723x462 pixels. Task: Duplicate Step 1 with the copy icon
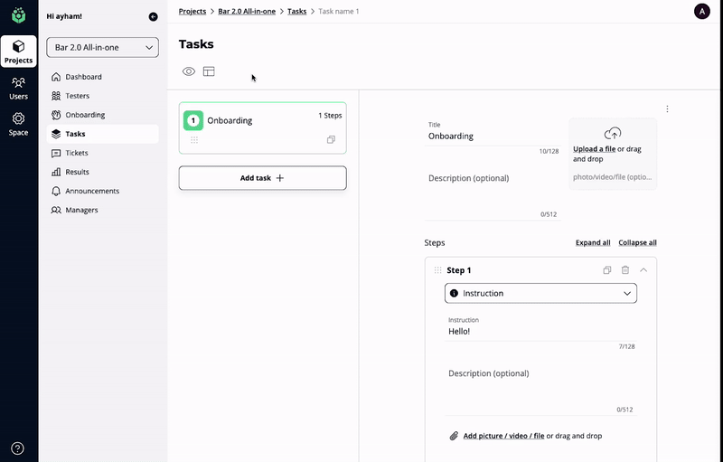click(608, 270)
